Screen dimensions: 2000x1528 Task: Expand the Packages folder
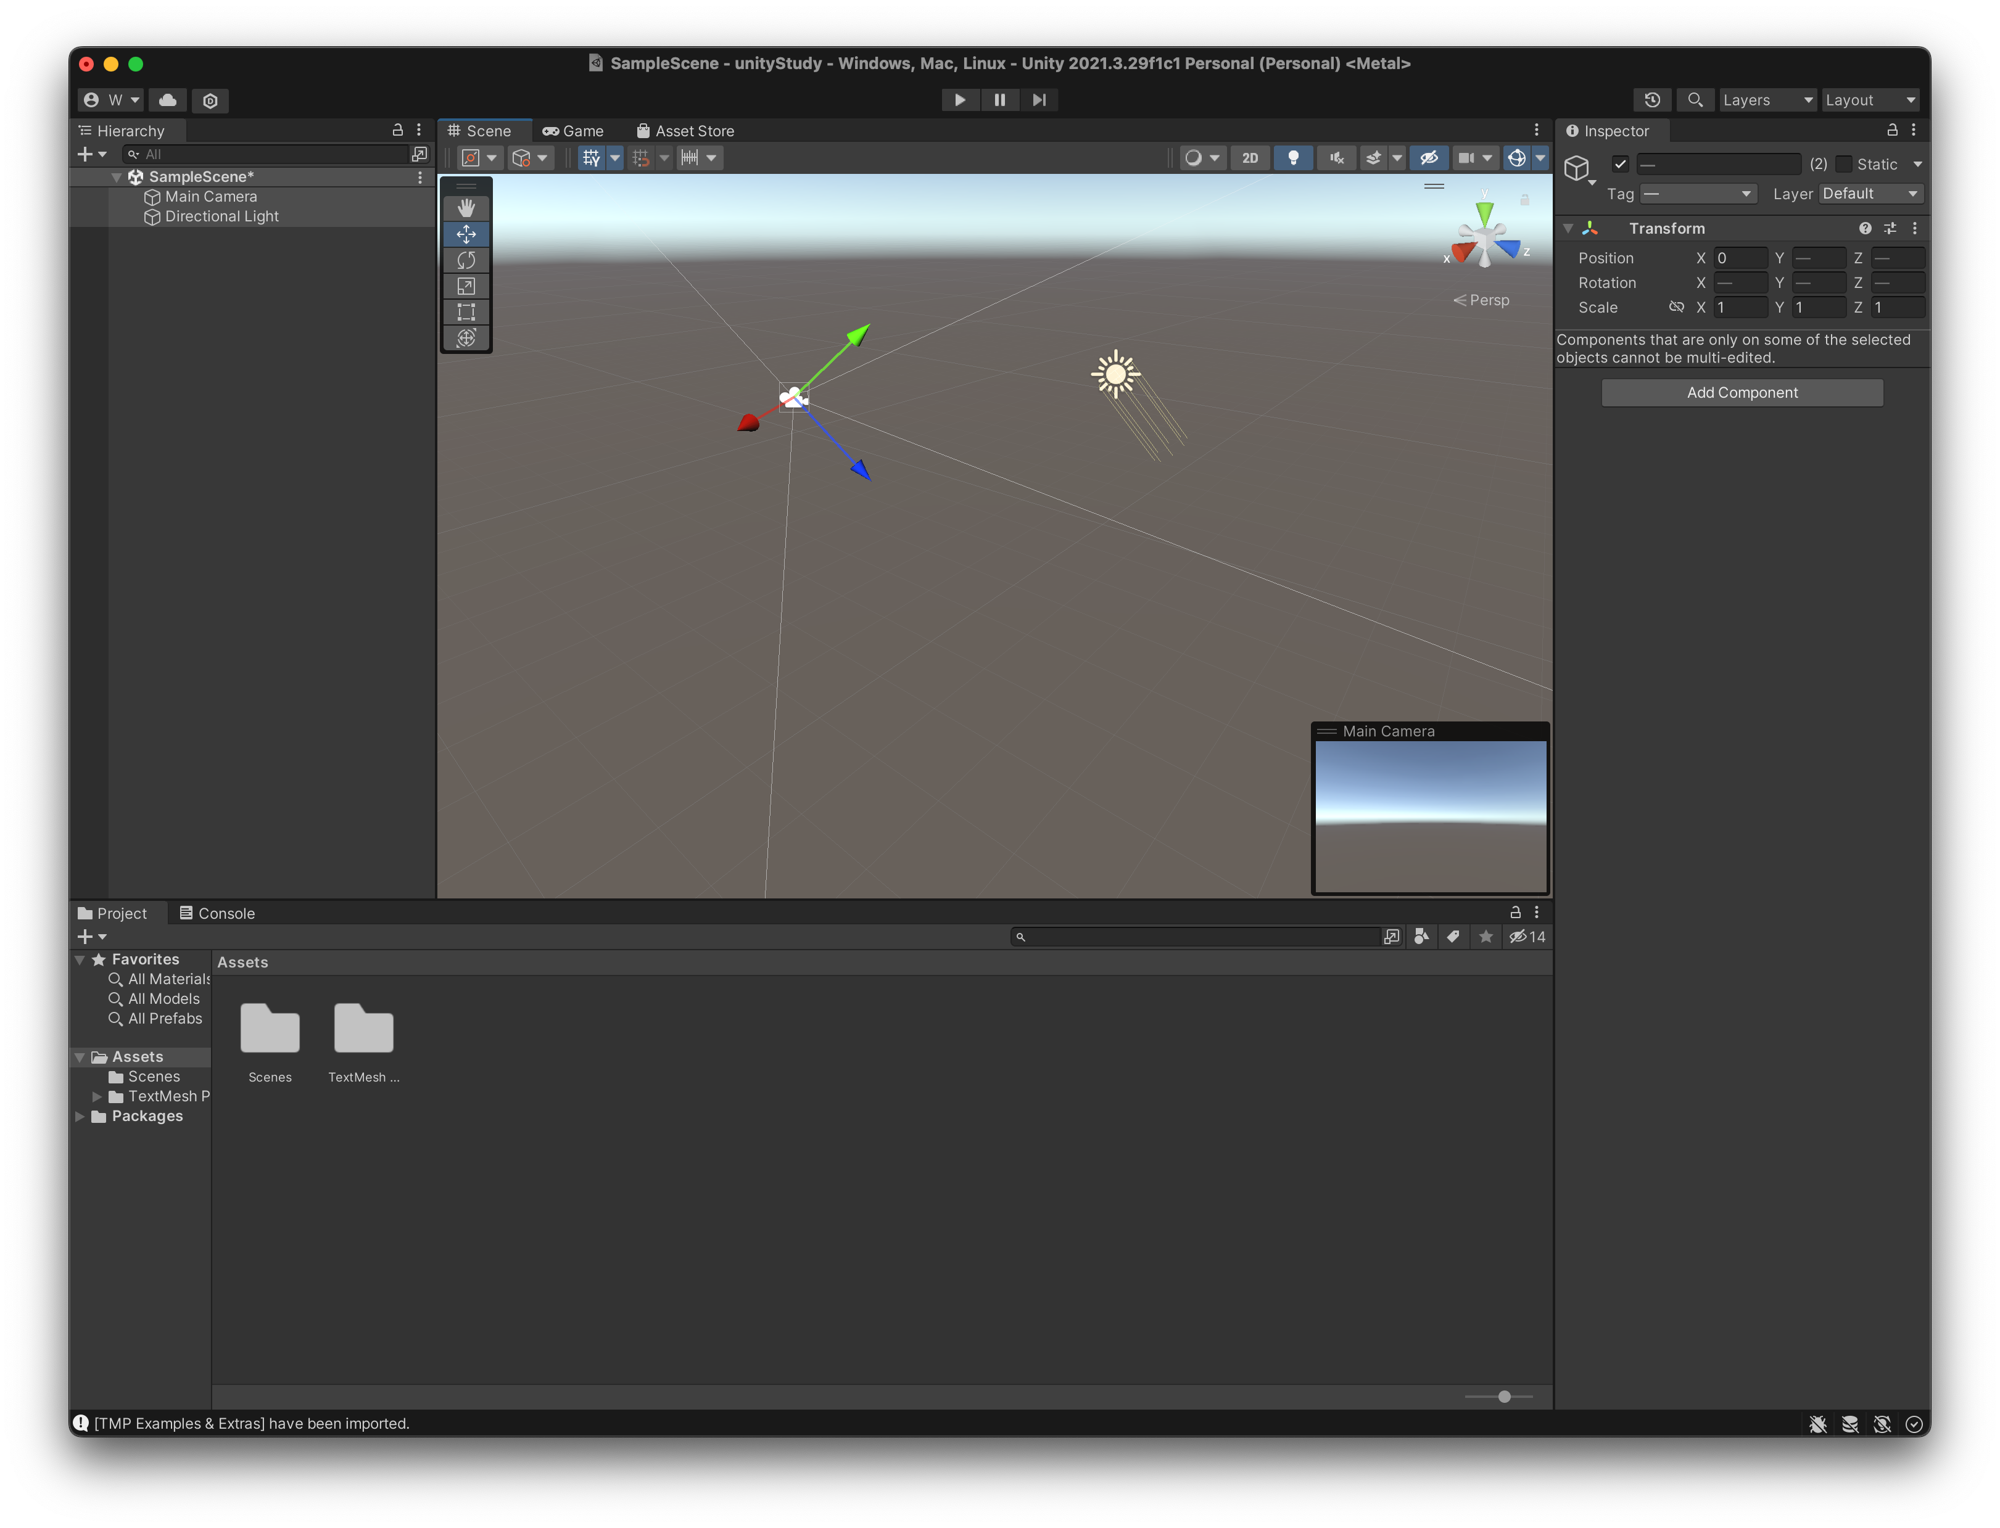[x=80, y=1117]
